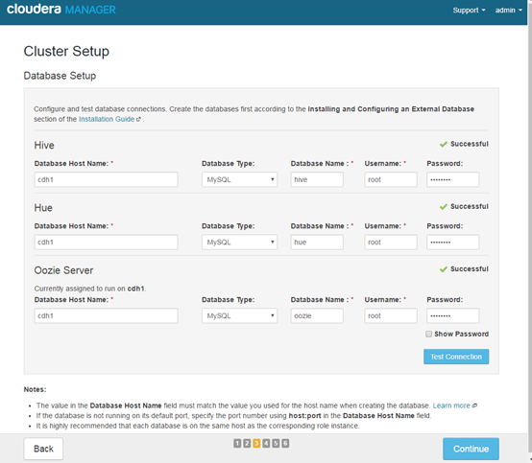The width and height of the screenshot is (532, 463).
Task: Focus the Hive Database Host Name field
Action: pos(107,179)
